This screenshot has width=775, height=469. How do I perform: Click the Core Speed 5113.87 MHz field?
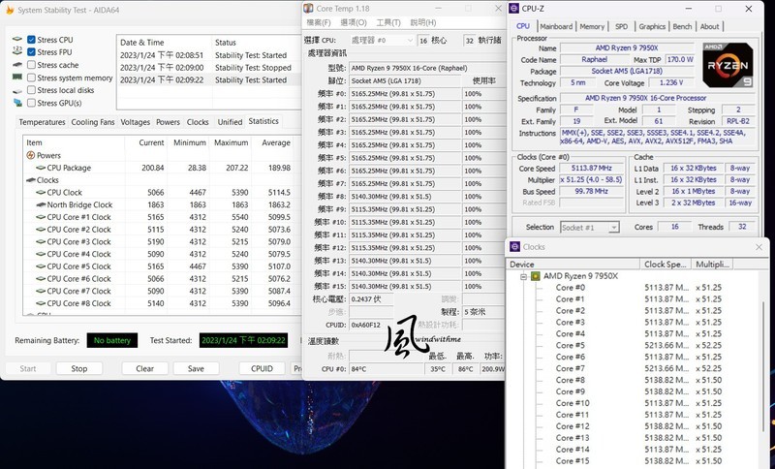(x=591, y=169)
